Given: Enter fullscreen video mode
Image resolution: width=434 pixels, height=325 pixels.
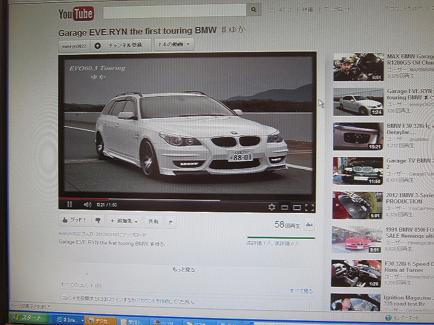Looking at the screenshot, I should point(309,208).
